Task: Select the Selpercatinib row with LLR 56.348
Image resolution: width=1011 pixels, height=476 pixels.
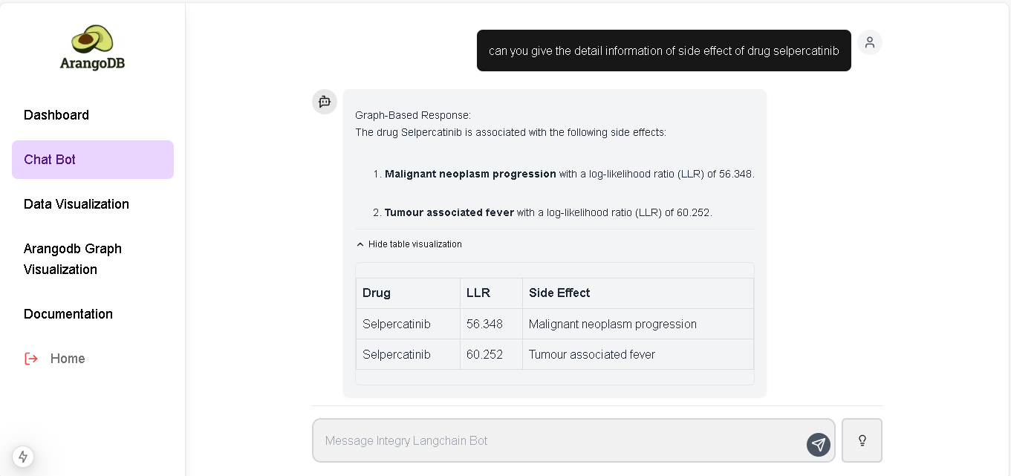Action: tap(555, 324)
